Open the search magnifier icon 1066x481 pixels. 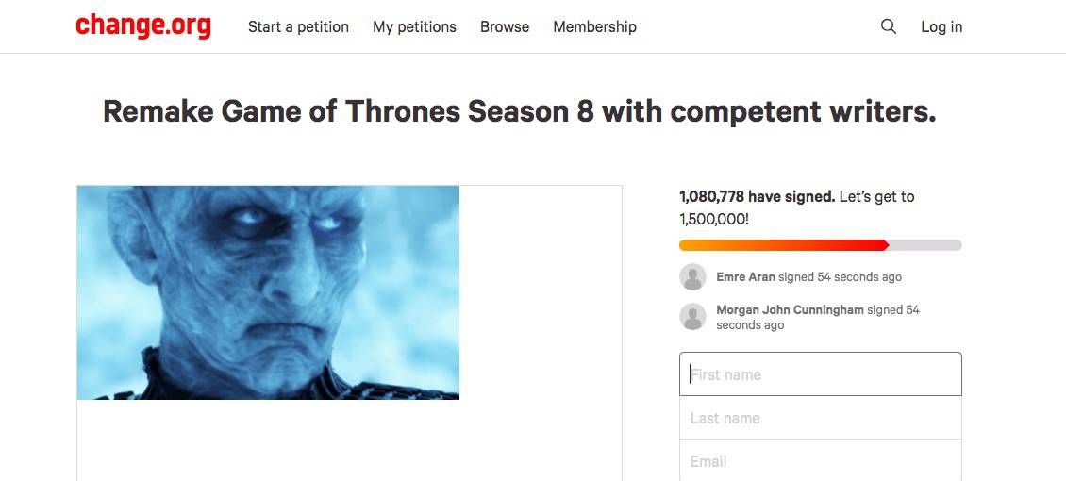point(888,26)
